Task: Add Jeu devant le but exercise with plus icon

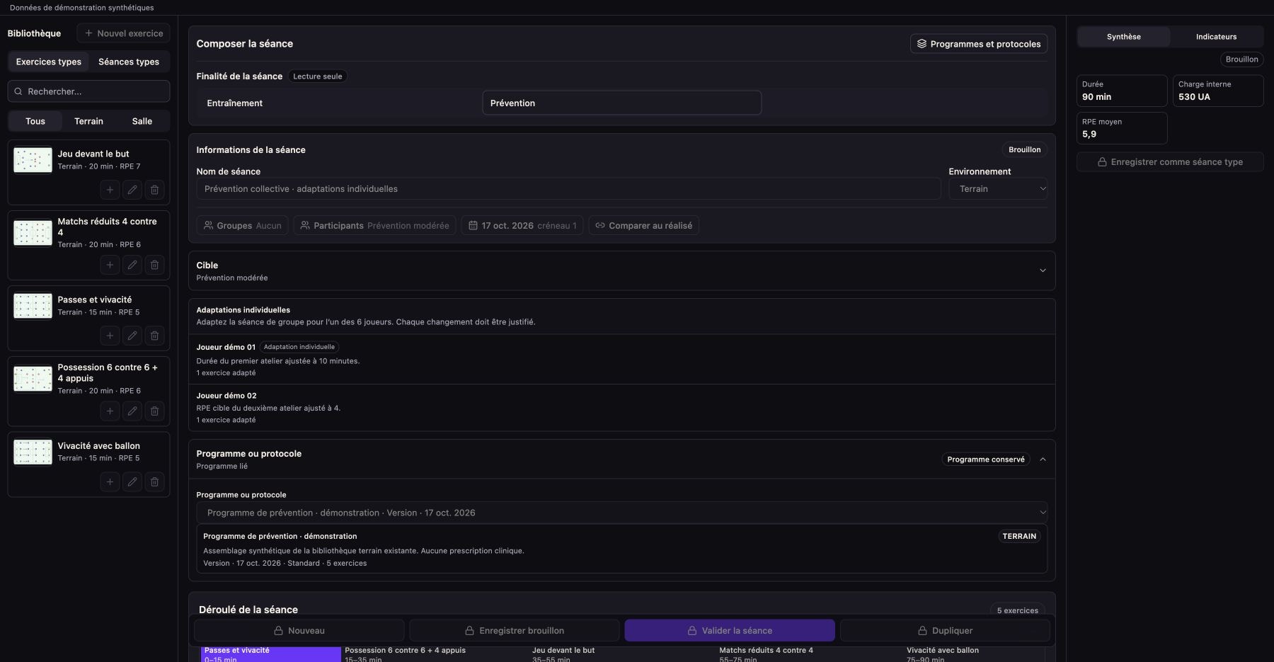Action: [110, 190]
